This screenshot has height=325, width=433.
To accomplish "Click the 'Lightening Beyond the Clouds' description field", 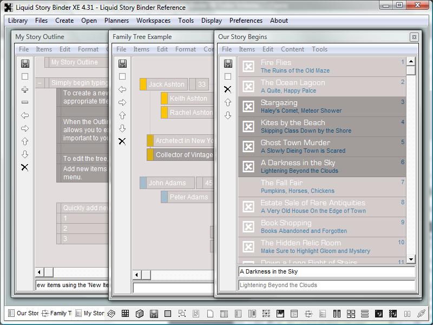I will click(326, 285).
